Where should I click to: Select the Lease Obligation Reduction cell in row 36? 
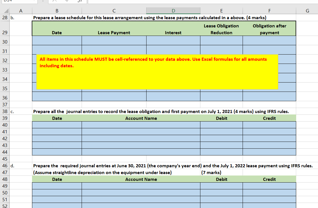tap(221, 96)
